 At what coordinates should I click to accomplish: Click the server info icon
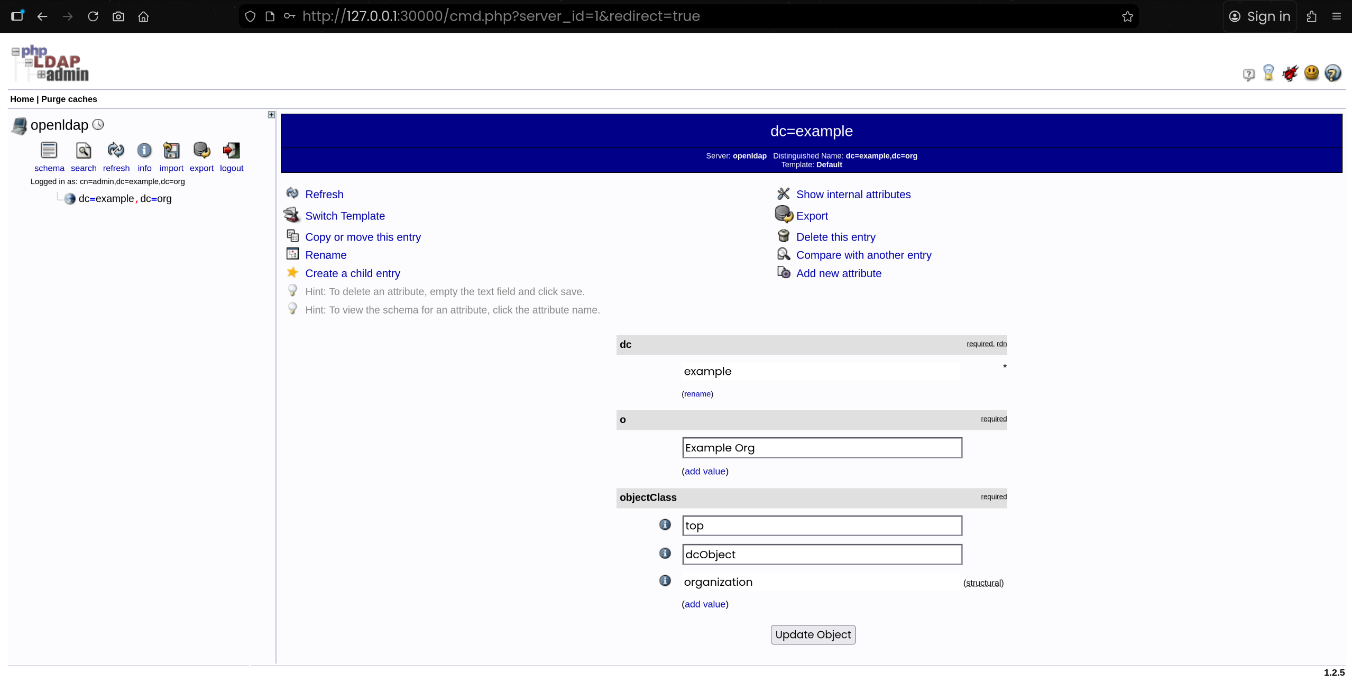pyautogui.click(x=144, y=151)
